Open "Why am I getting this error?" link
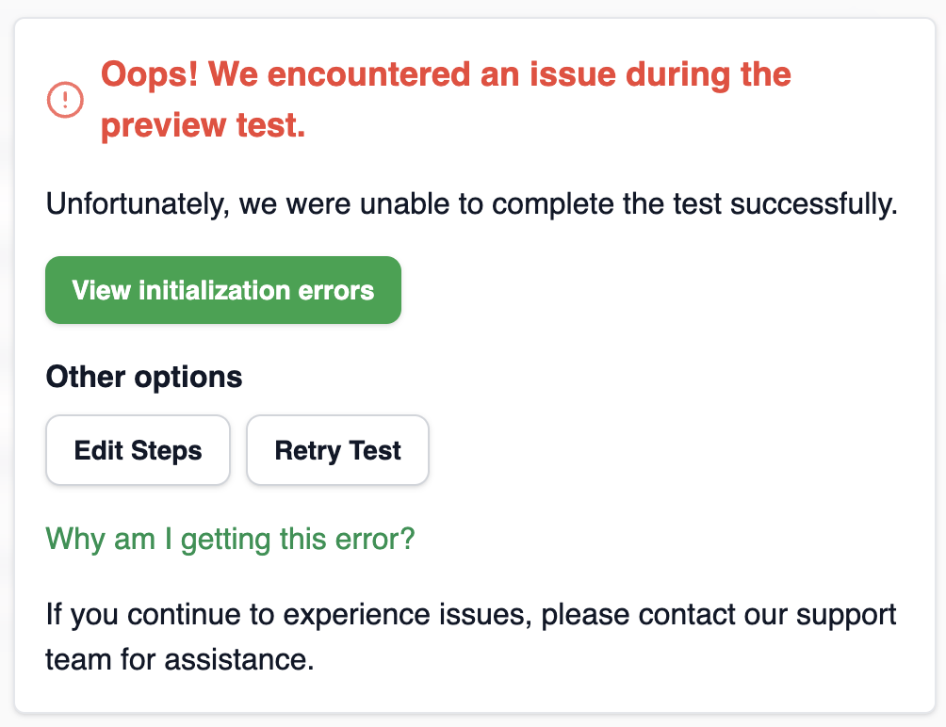The image size is (946, 727). [230, 539]
